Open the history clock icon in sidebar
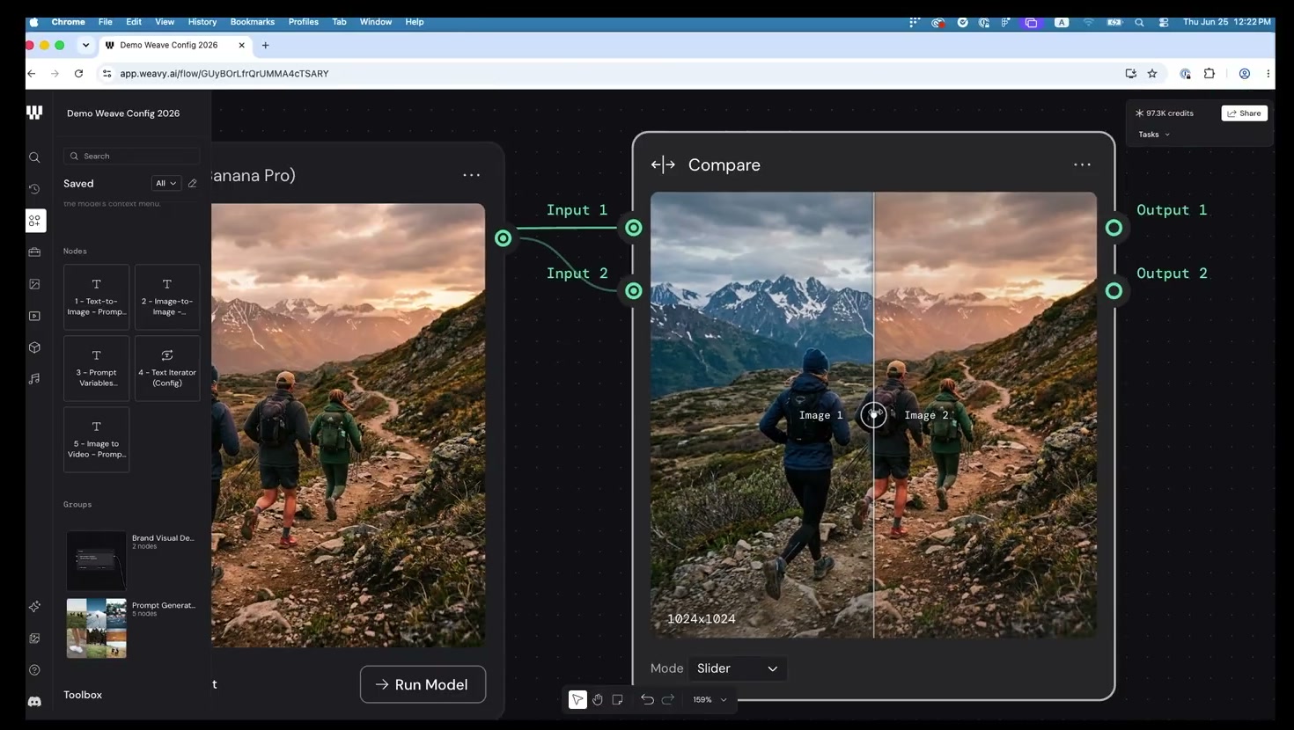The width and height of the screenshot is (1294, 730). 34,189
